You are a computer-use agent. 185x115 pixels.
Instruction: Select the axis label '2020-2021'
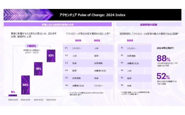(x=26, y=100)
